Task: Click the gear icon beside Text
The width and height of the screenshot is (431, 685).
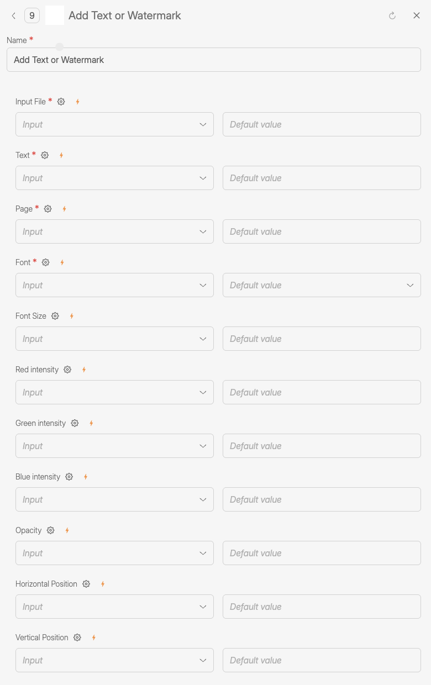Action: [45, 155]
